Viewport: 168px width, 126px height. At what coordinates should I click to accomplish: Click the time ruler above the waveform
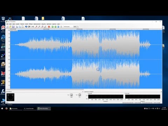(86, 29)
